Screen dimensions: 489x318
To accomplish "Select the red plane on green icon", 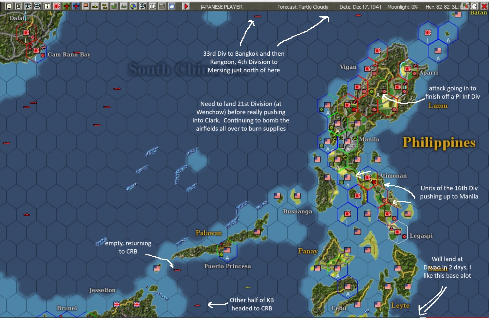I will click(x=67, y=6).
